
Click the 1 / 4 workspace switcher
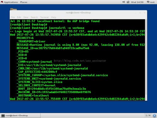(x=148, y=115)
